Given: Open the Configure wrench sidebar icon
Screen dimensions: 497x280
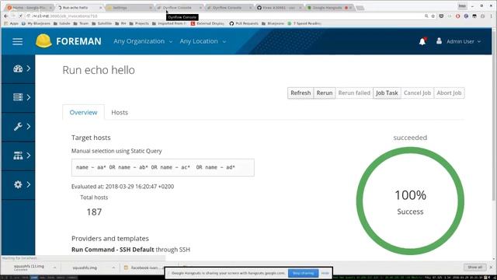Looking at the screenshot, I should pyautogui.click(x=18, y=126).
